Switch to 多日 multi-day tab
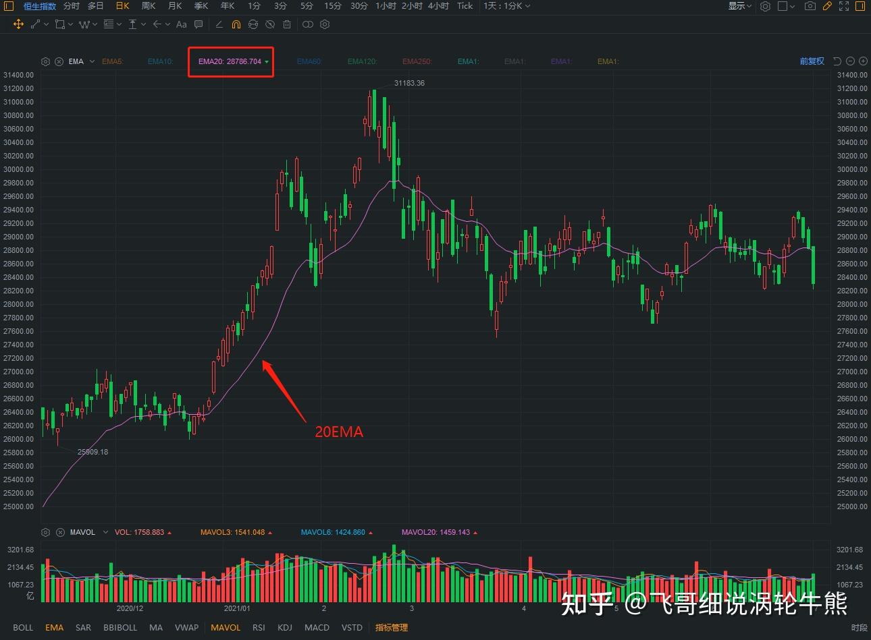Image resolution: width=871 pixels, height=640 pixels. coord(96,6)
